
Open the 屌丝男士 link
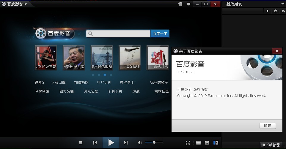[127, 83]
